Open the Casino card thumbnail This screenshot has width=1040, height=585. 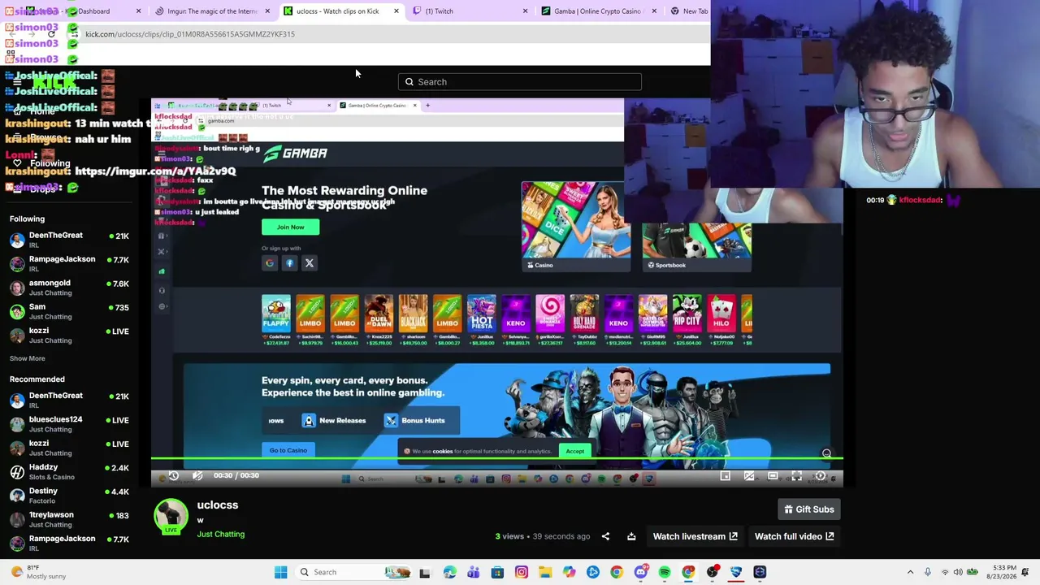click(576, 227)
